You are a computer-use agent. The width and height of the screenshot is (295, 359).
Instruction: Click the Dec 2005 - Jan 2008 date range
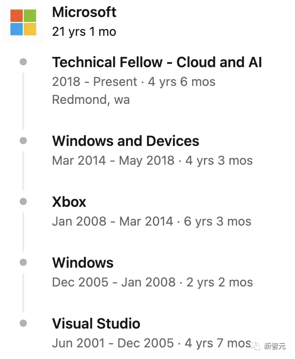coord(114,282)
